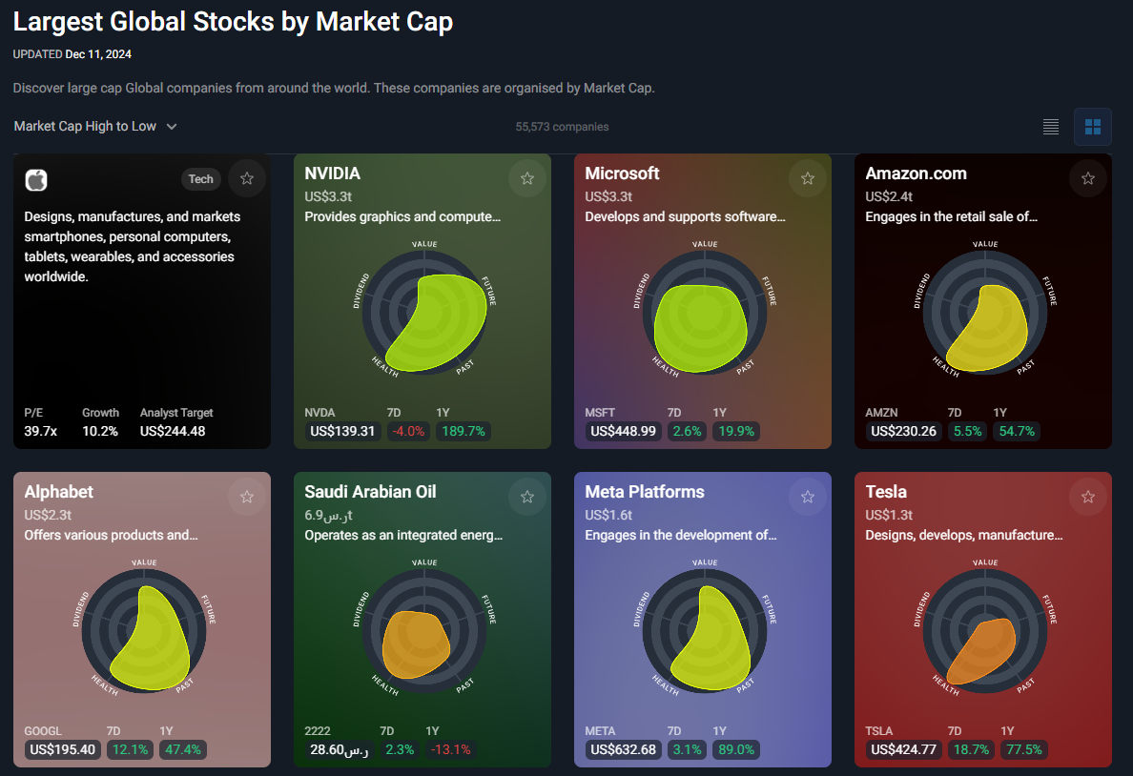
Task: Toggle favorite star on the Apple card
Action: [247, 178]
